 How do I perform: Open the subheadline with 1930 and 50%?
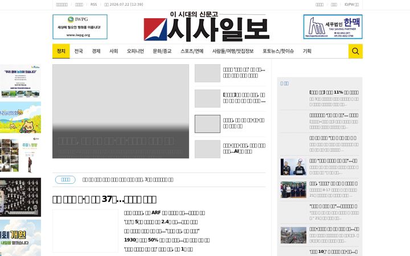coord(167,240)
